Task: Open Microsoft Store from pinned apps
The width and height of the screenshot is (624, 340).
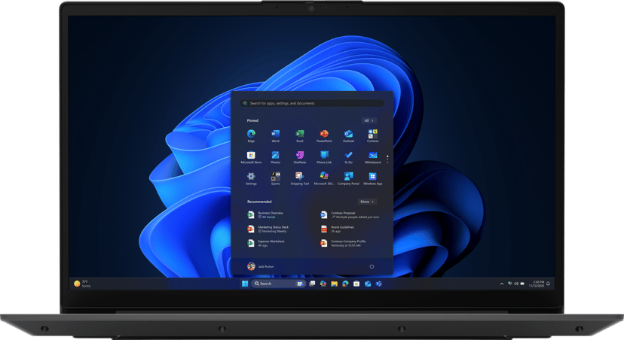Action: click(x=251, y=157)
